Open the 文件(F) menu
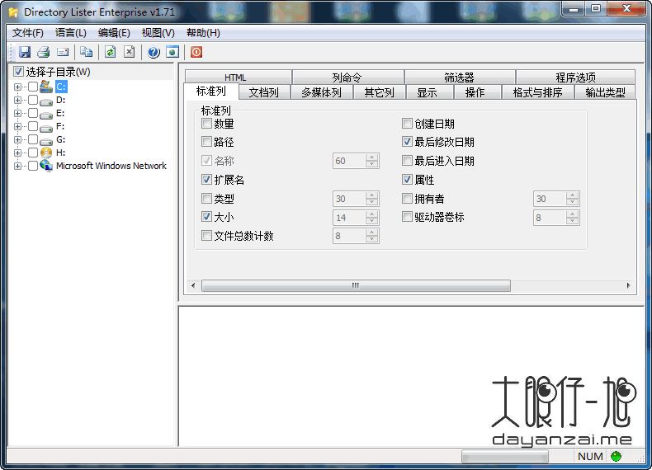This screenshot has width=652, height=470. click(x=28, y=33)
